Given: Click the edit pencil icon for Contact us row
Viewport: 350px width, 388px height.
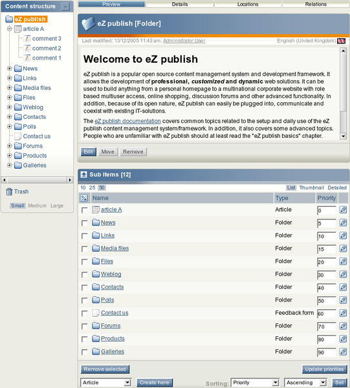Looking at the screenshot, I should [343, 313].
